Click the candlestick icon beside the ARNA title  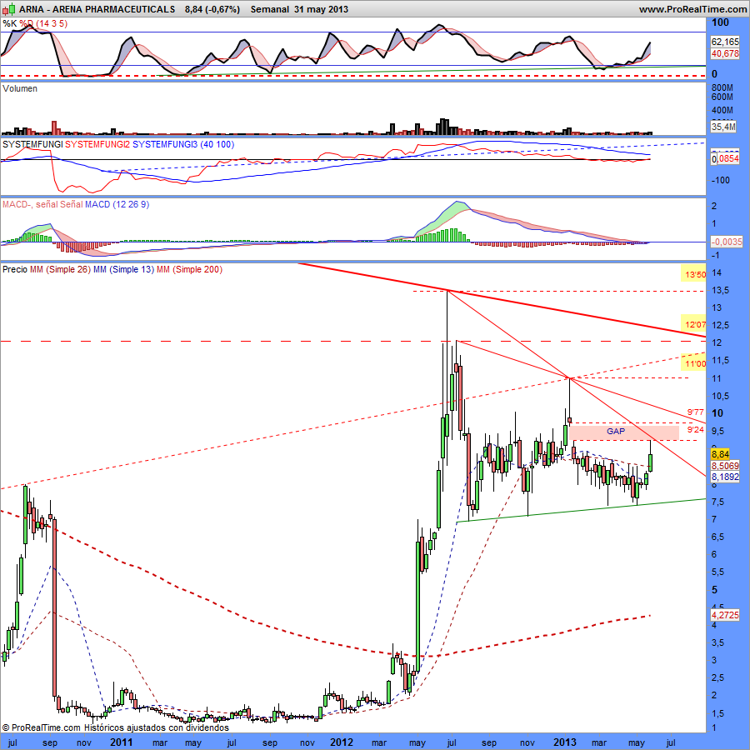(x=9, y=9)
